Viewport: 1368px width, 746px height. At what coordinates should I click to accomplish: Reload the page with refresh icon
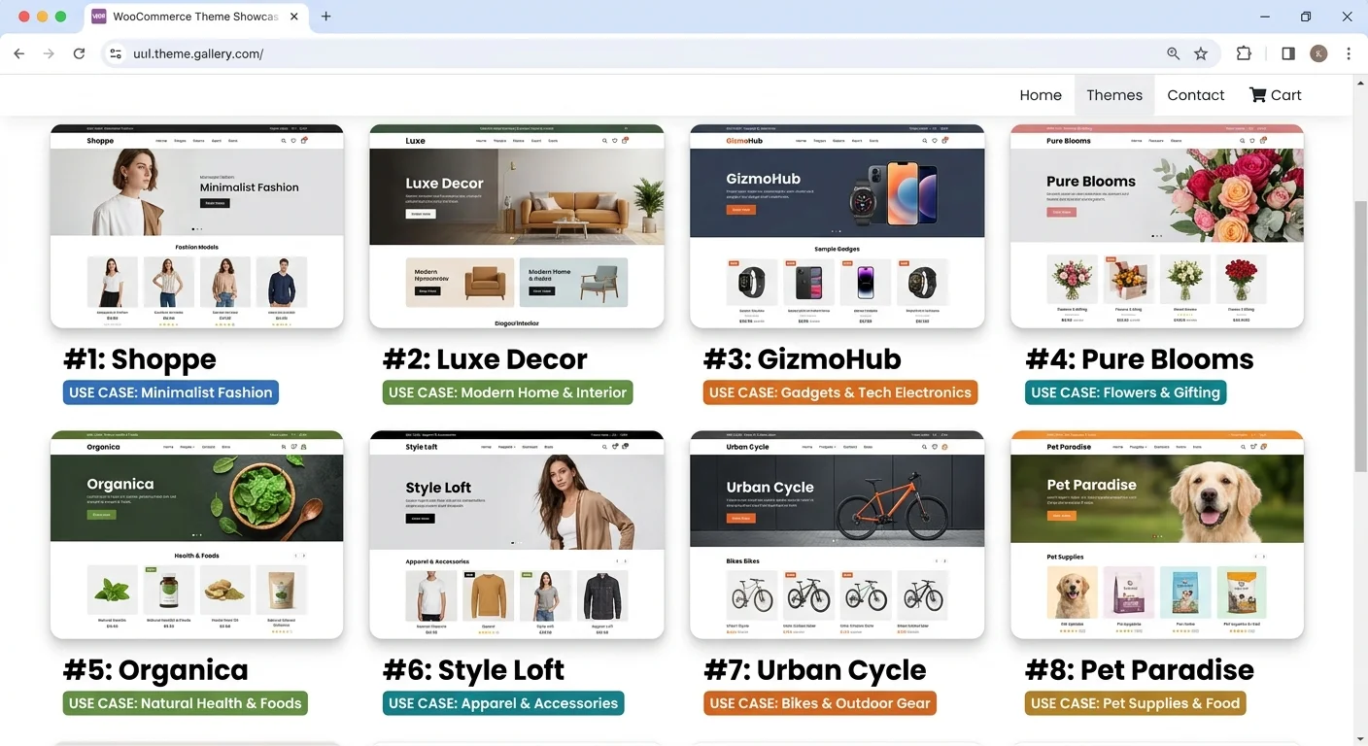click(x=79, y=53)
